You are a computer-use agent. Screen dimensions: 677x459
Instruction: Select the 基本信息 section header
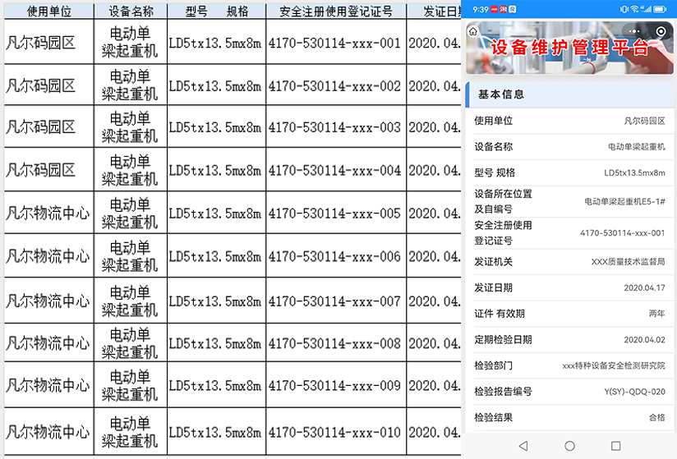click(x=501, y=94)
